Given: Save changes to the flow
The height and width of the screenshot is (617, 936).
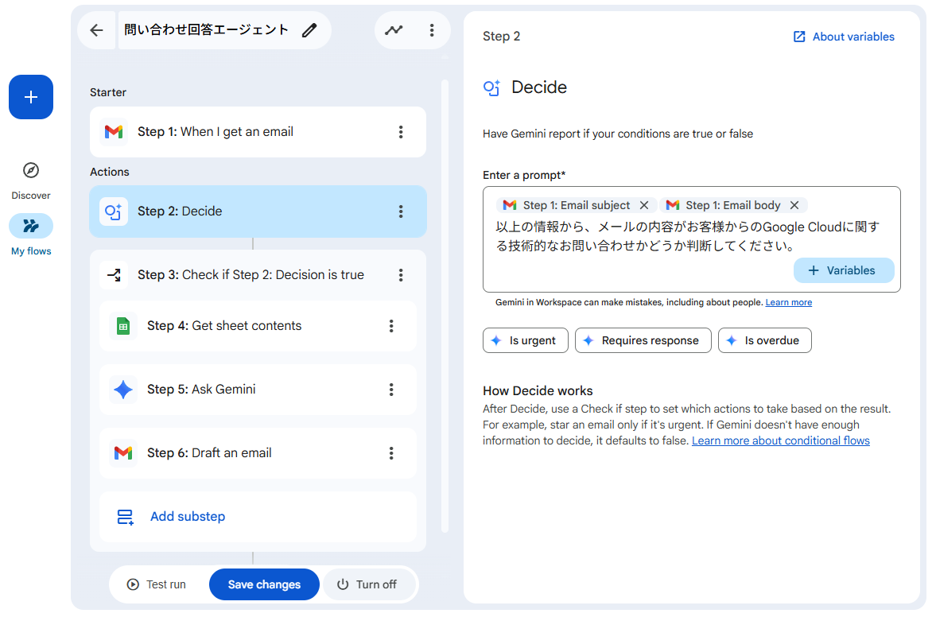Looking at the screenshot, I should [264, 584].
